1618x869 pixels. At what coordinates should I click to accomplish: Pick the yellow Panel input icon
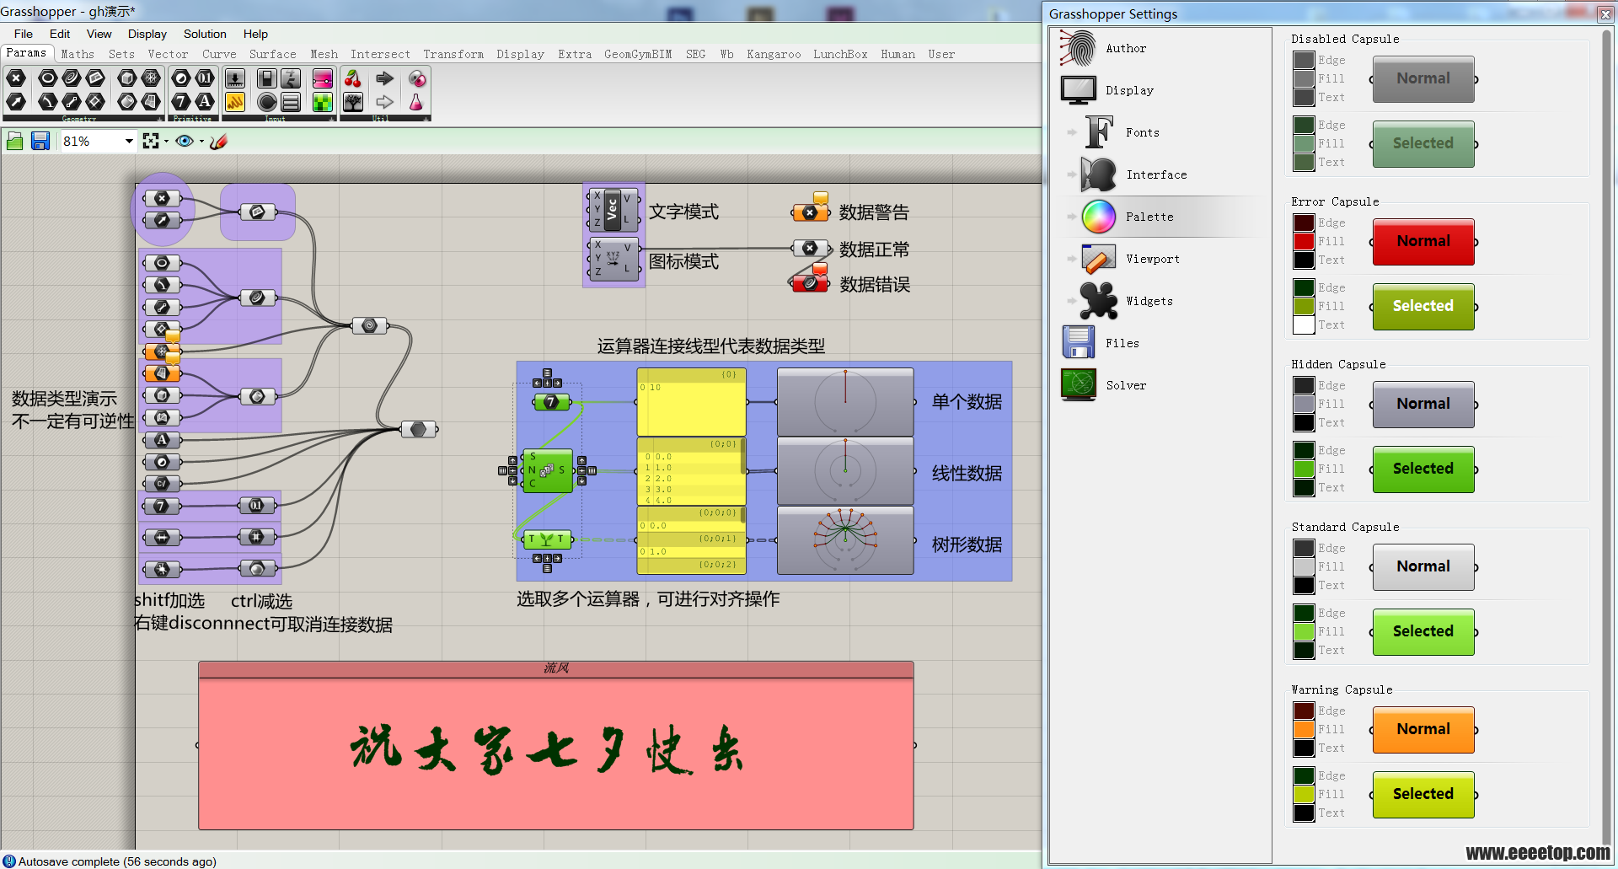[x=235, y=102]
